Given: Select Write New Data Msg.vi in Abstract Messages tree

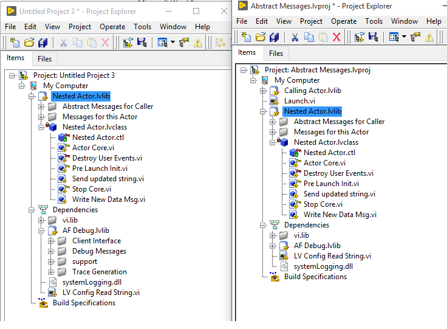Looking at the screenshot, I should [340, 215].
